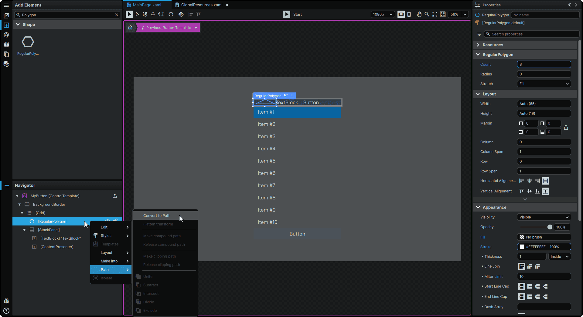Collapse the Shape category
The width and height of the screenshot is (583, 317).
click(x=18, y=25)
